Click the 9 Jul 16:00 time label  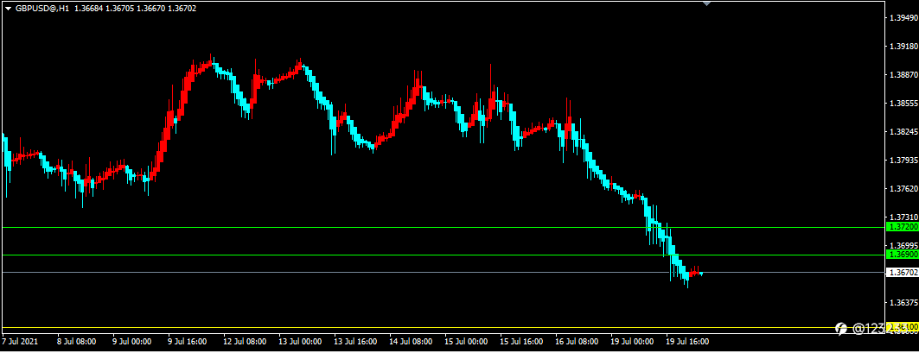[x=188, y=342]
